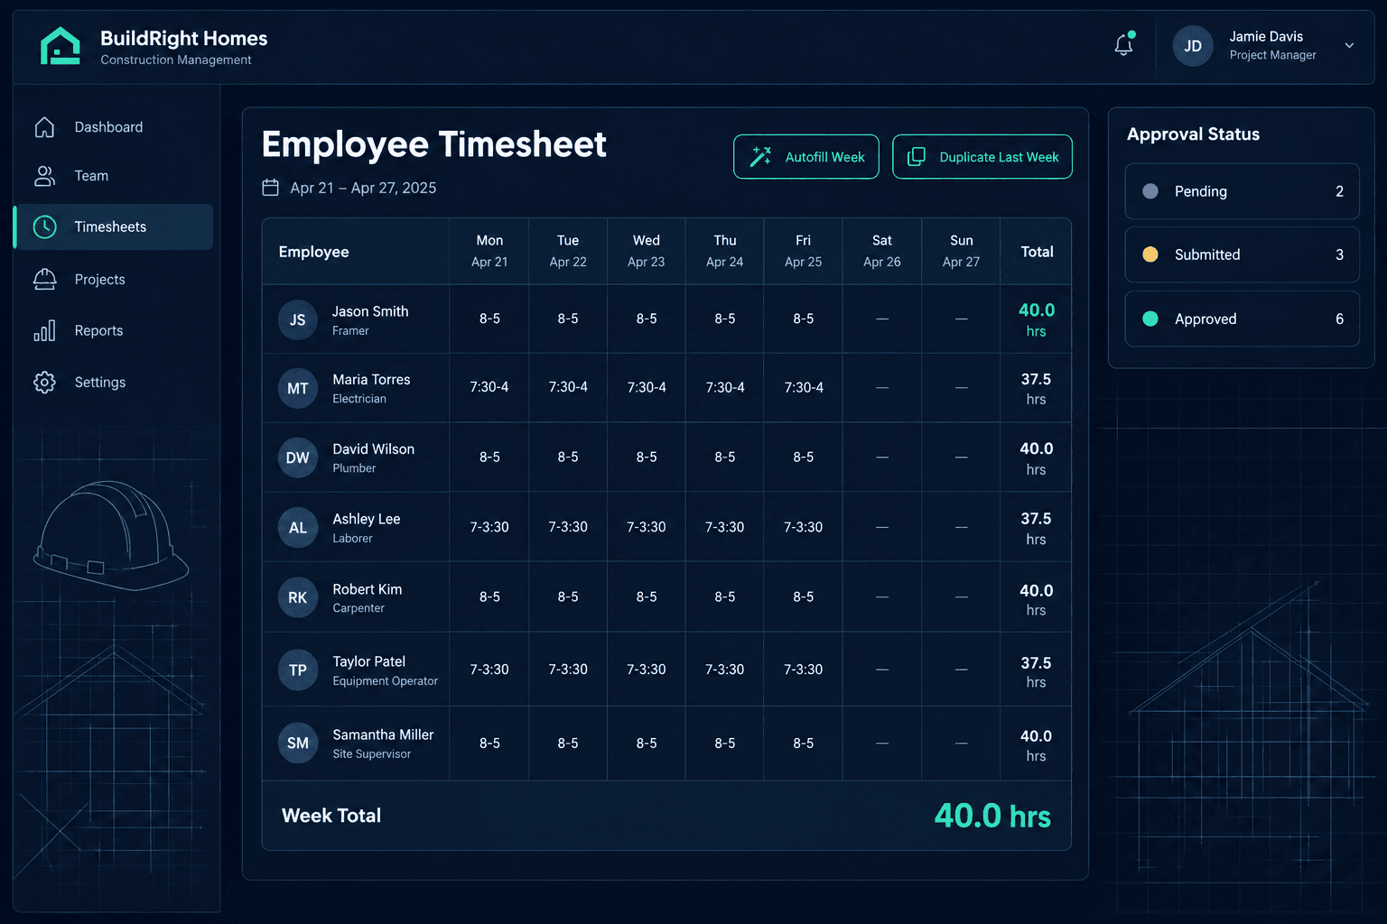The width and height of the screenshot is (1387, 924).
Task: Go to the Team page
Action: pos(114,176)
